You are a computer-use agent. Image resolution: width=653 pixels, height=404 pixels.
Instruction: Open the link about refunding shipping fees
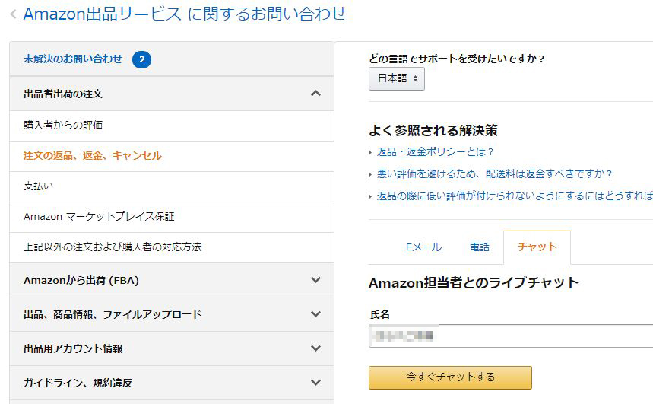[494, 174]
